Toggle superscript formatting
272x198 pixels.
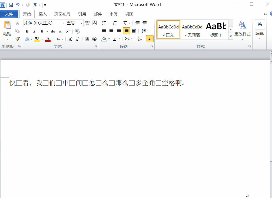pos(68,31)
